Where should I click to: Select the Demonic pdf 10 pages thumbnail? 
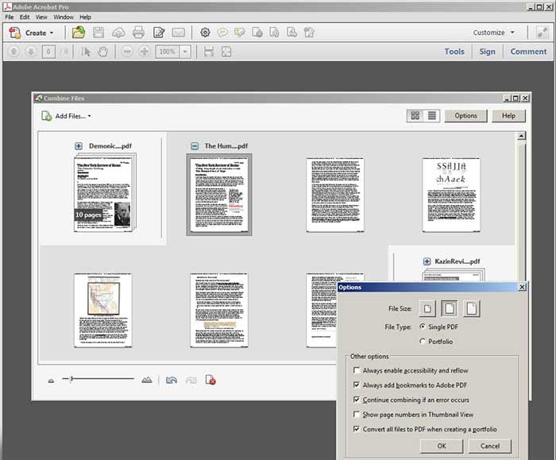[x=104, y=192]
